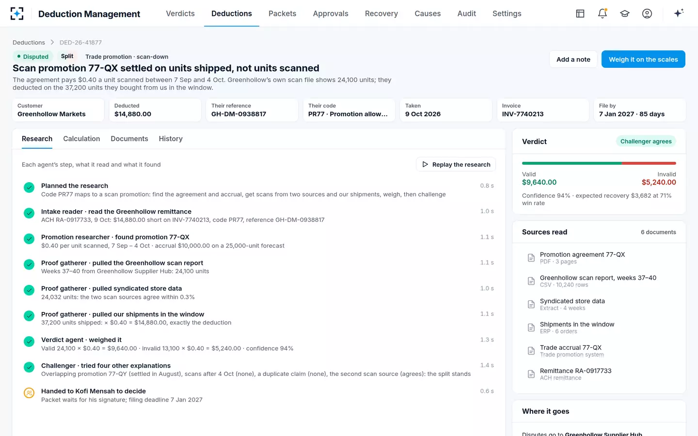
Task: Click Replay the research button
Action: [x=456, y=164]
